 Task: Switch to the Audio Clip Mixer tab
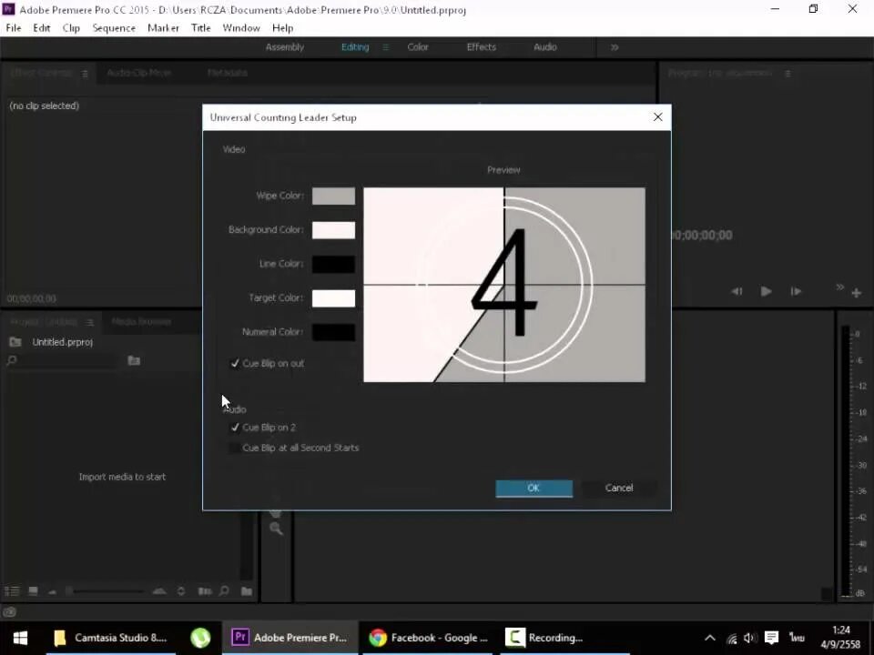tap(138, 73)
